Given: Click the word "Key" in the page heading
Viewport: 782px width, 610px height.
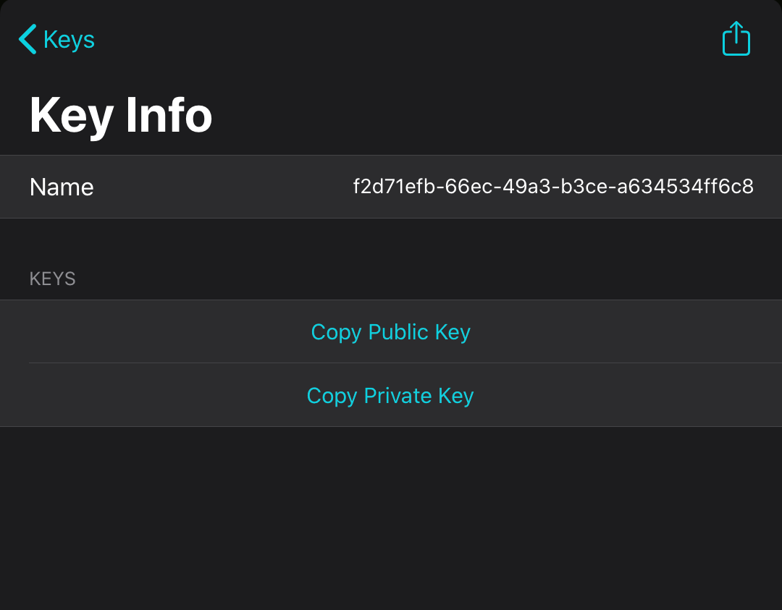Looking at the screenshot, I should (71, 115).
